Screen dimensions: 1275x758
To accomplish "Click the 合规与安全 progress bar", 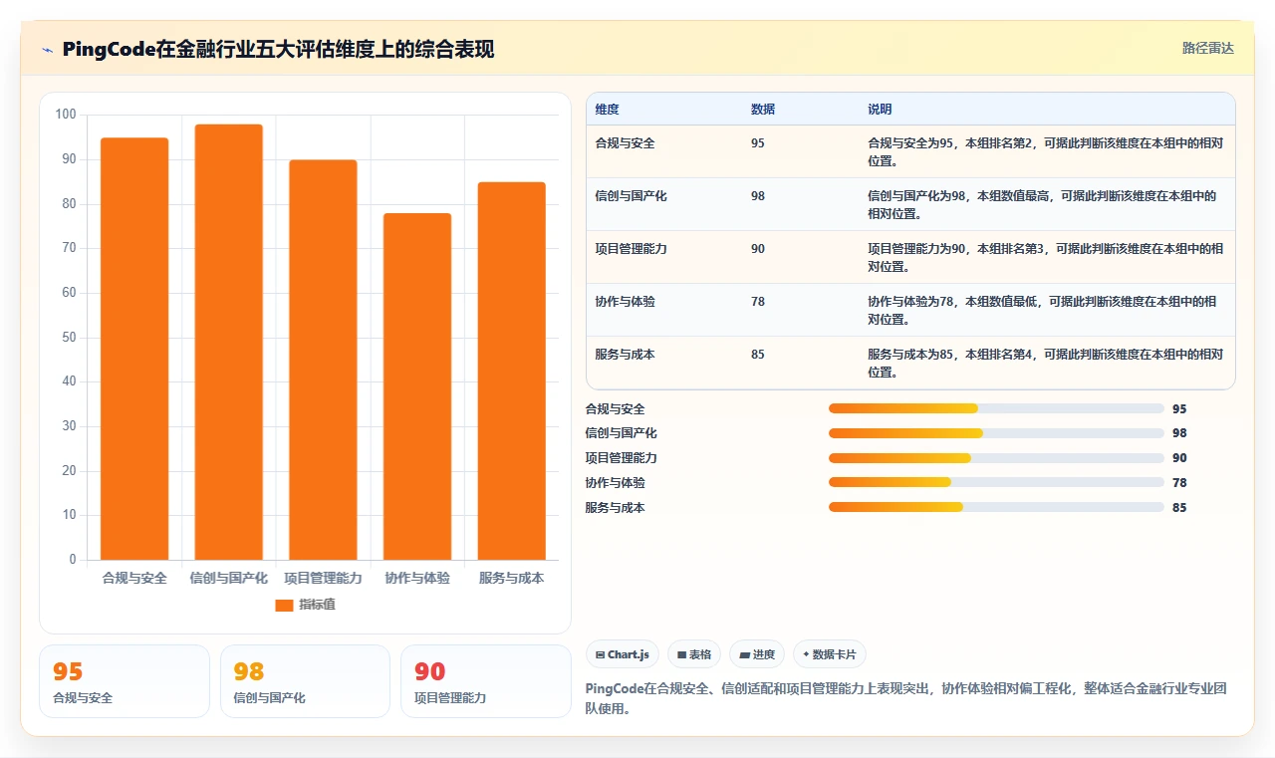I will [996, 408].
